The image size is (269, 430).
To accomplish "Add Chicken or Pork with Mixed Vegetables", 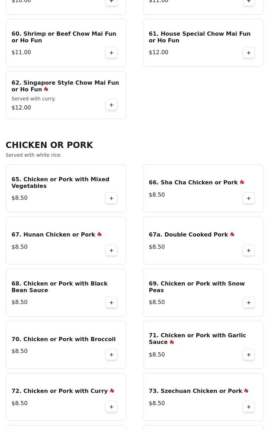I will pyautogui.click(x=111, y=198).
